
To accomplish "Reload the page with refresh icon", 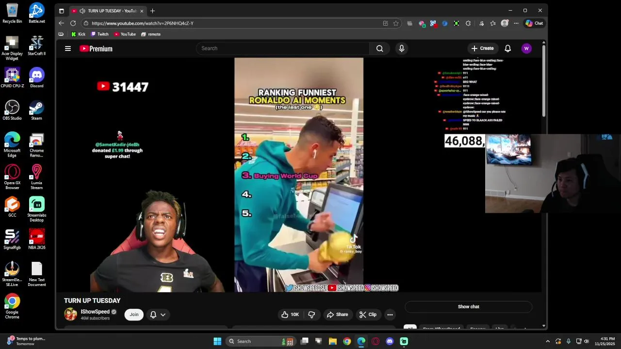I will (x=73, y=23).
